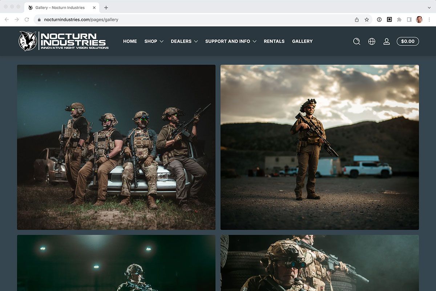The height and width of the screenshot is (291, 436).
Task: Open the Chrome profile avatar
Action: pos(419,20)
